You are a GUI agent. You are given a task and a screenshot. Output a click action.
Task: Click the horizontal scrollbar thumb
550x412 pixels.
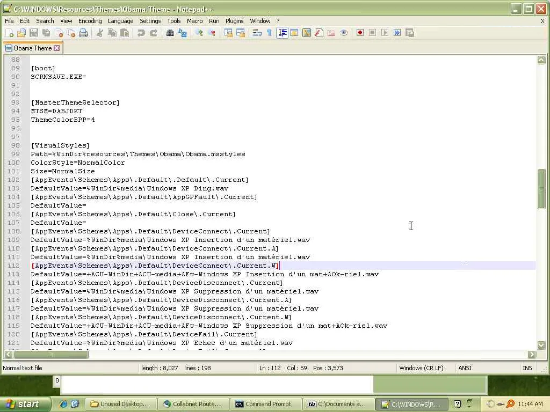tap(50, 354)
